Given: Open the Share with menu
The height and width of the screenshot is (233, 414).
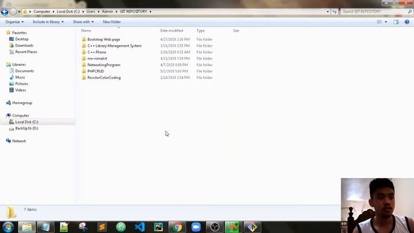Looking at the screenshot, I should (x=83, y=22).
